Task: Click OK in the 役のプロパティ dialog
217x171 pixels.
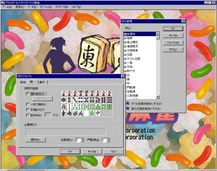Action: (x=70, y=151)
